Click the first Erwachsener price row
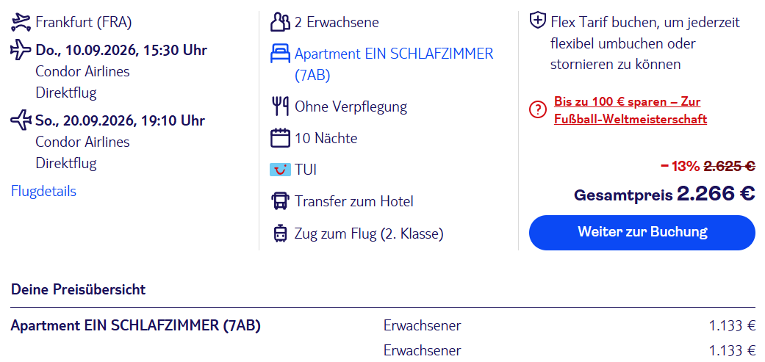The width and height of the screenshot is (765, 362). click(x=383, y=326)
